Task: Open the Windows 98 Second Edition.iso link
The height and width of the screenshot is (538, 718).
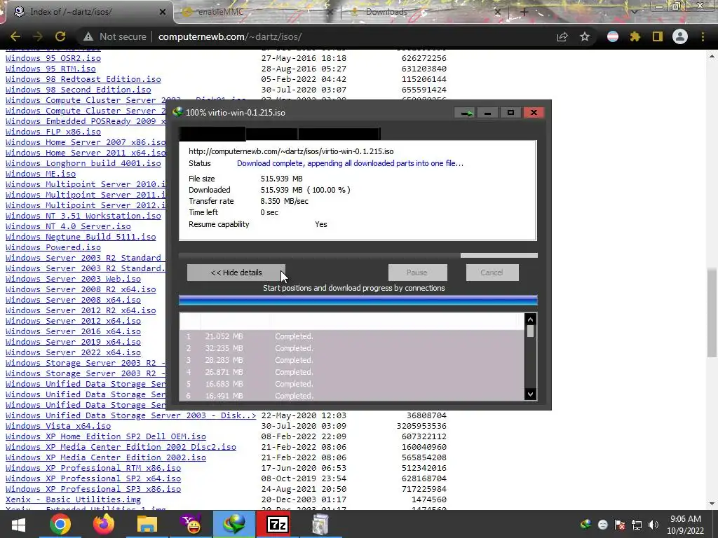Action: 79,90
